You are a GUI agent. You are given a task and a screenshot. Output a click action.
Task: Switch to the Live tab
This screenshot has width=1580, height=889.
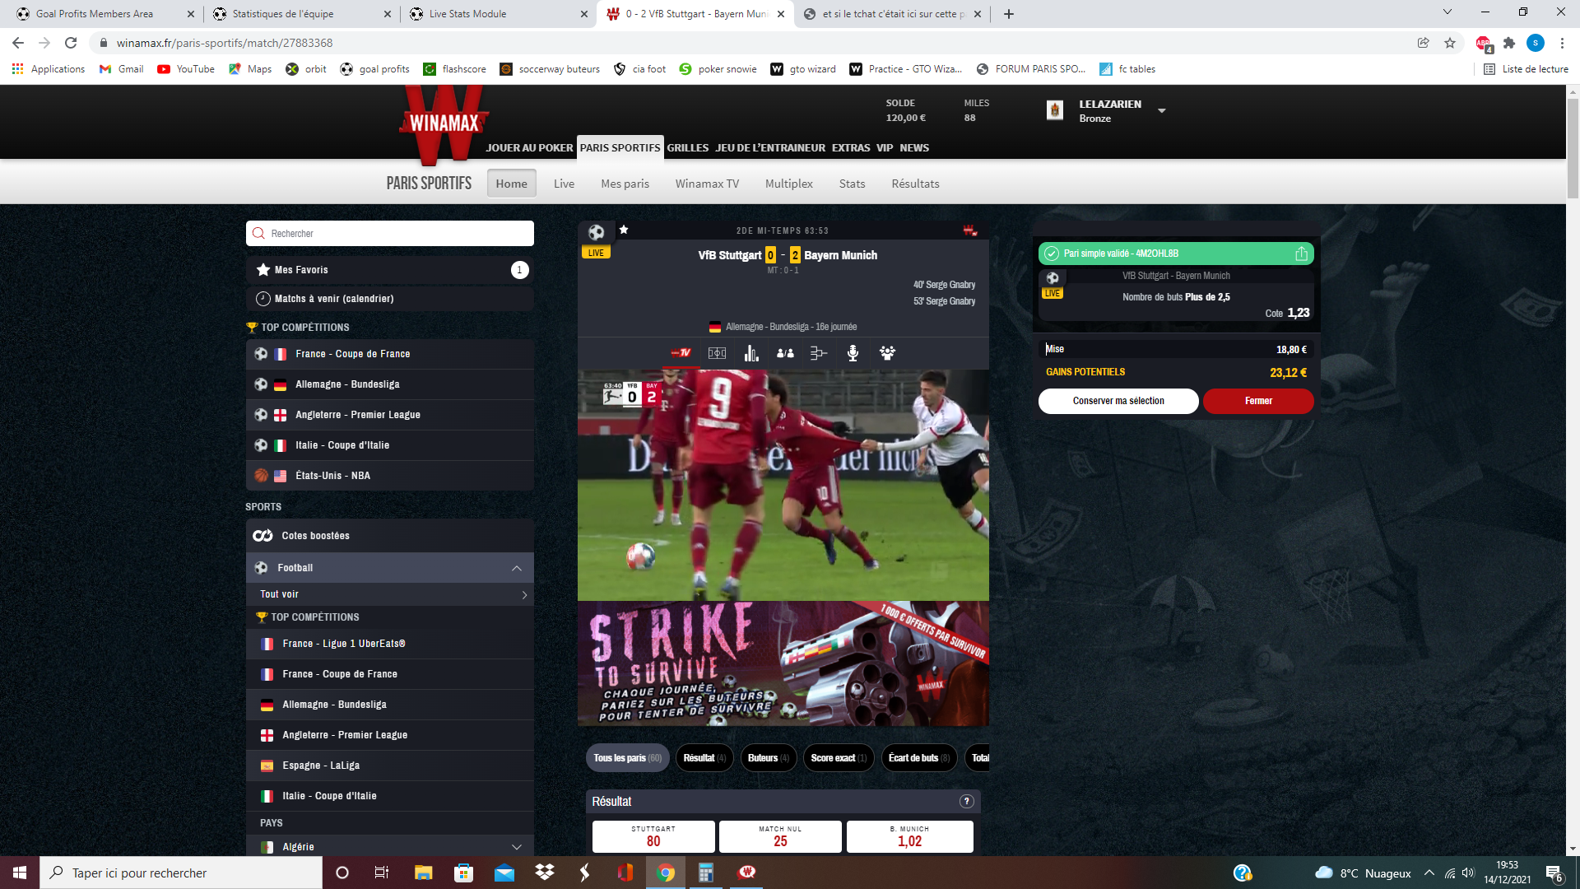tap(564, 184)
